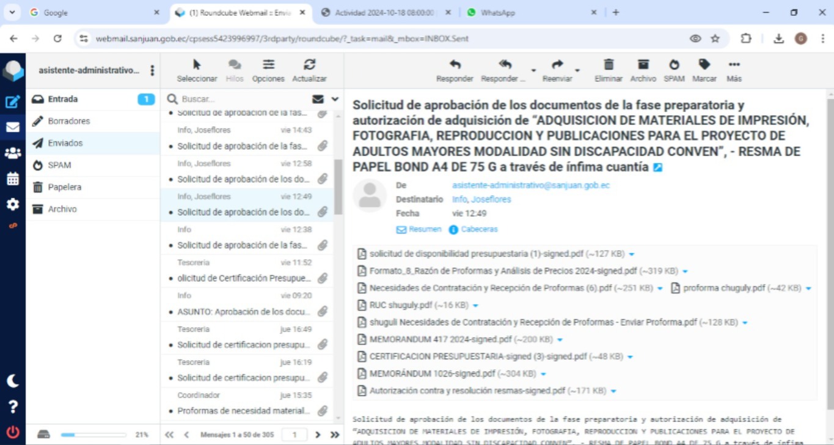Open the Reenviar dropdown arrow
The image size is (834, 445).
click(577, 71)
